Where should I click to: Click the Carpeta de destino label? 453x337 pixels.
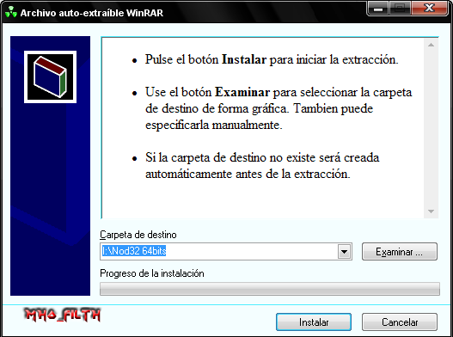[x=138, y=235]
